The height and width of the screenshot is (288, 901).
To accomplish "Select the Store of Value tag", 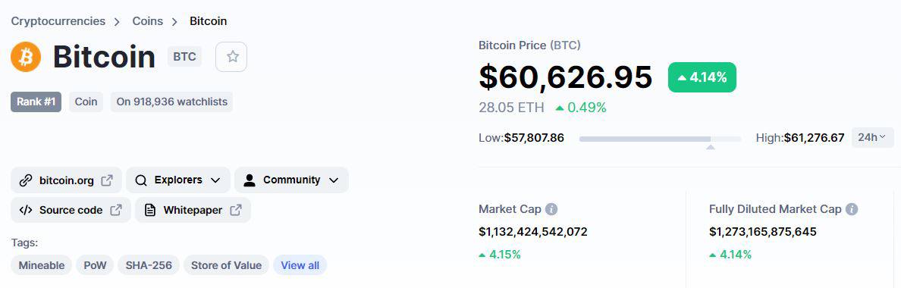I will point(227,265).
